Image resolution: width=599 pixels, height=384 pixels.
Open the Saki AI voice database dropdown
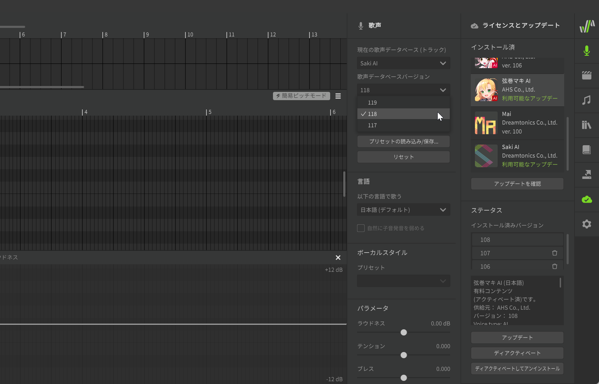click(404, 63)
